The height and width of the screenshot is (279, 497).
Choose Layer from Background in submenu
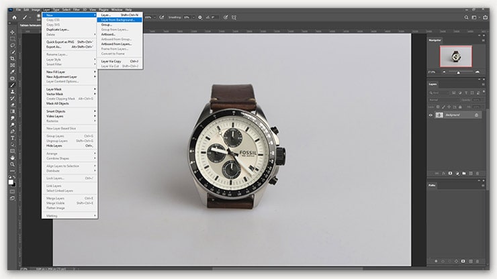[120, 20]
